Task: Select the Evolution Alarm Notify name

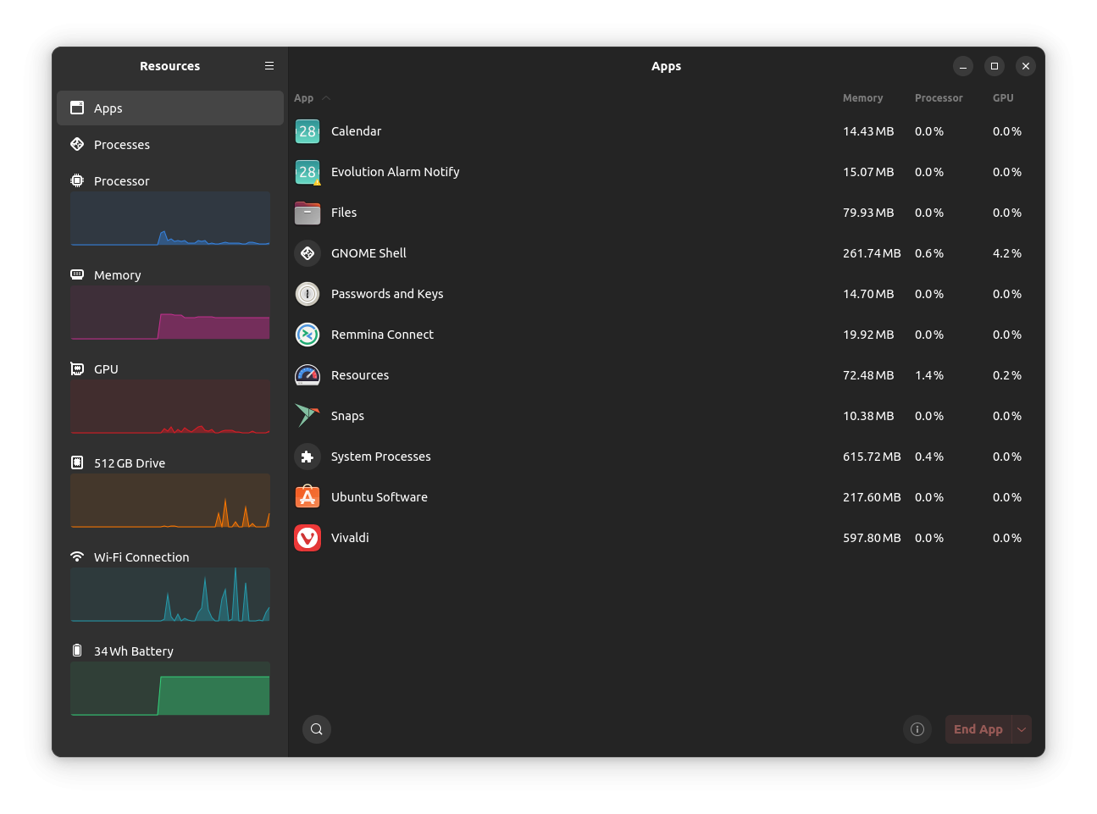Action: 395,172
